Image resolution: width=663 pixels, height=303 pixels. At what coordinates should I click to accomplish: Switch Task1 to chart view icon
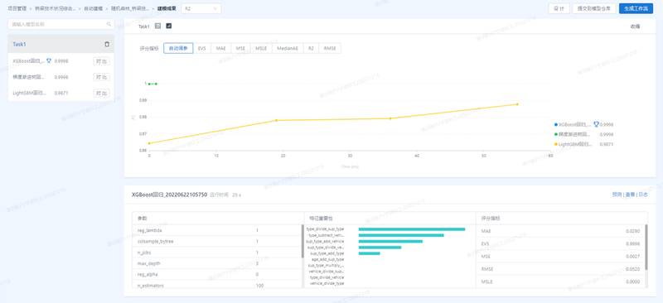click(x=169, y=26)
